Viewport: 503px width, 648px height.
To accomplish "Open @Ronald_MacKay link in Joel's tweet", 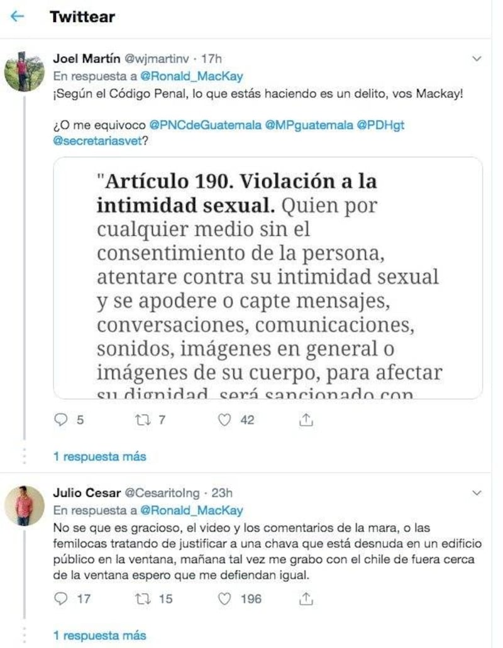I will coord(192,77).
